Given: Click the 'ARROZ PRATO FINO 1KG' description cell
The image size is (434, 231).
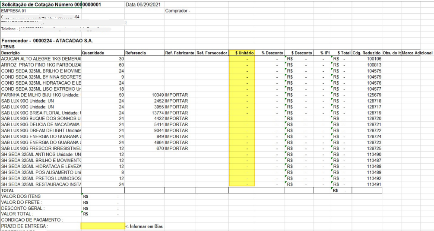Looking at the screenshot, I should [41, 65].
